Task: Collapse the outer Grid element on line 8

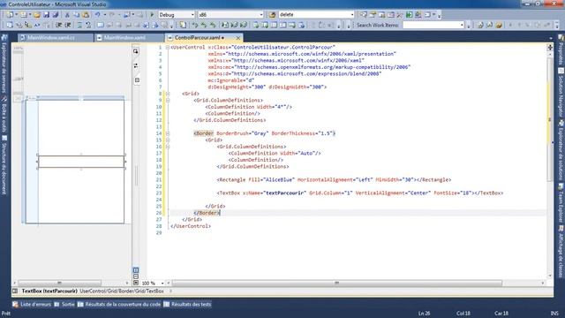Action: 168,94
